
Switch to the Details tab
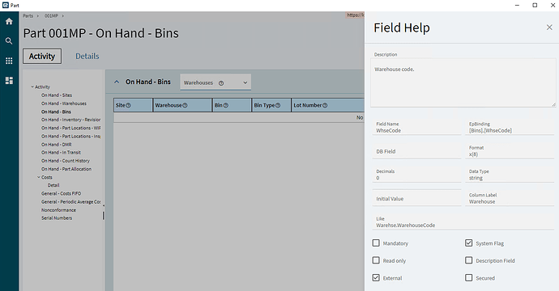coord(87,57)
